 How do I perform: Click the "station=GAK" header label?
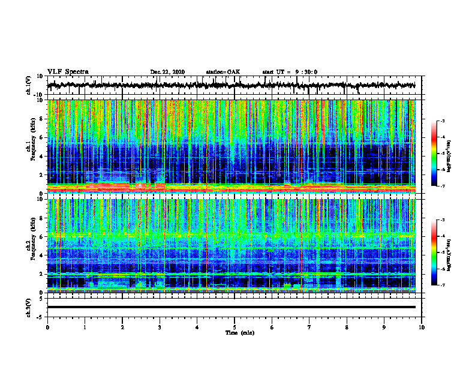click(223, 72)
